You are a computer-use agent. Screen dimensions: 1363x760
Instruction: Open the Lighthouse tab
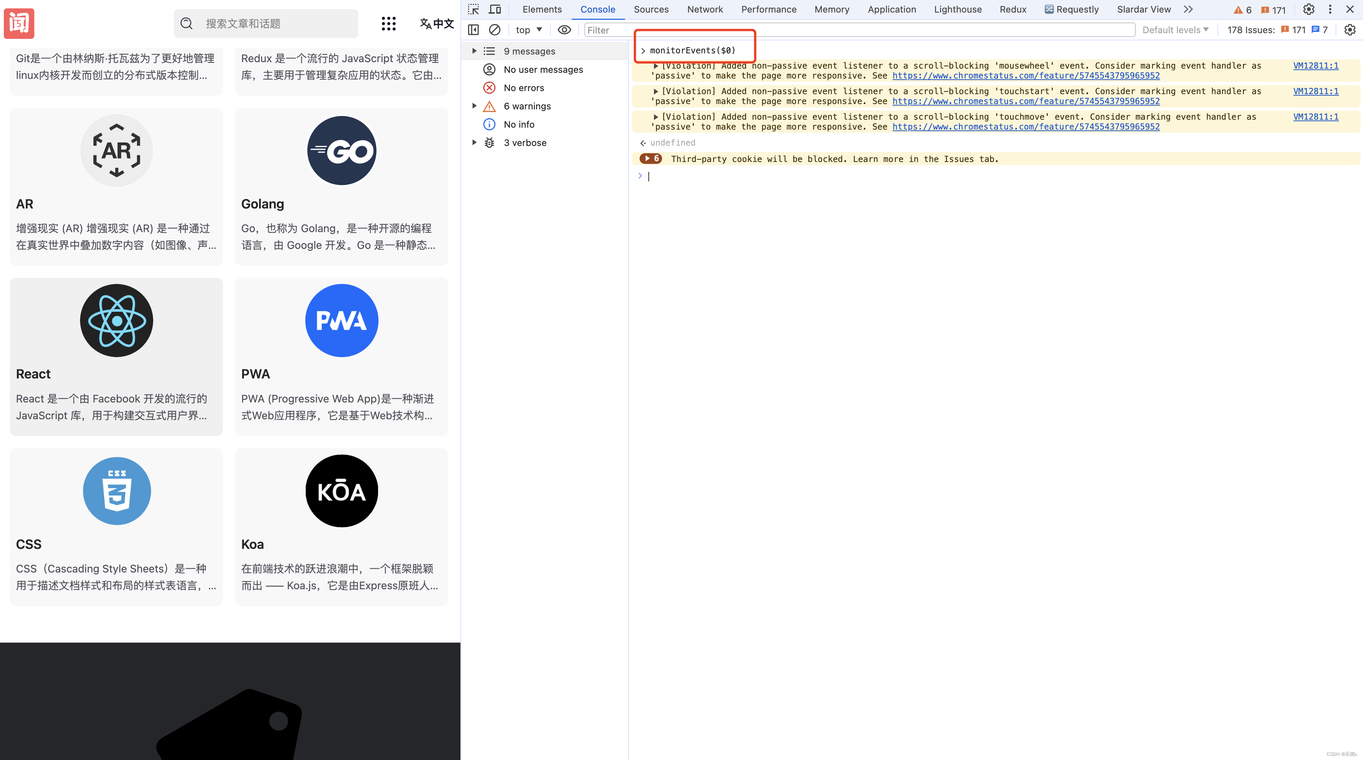958,10
